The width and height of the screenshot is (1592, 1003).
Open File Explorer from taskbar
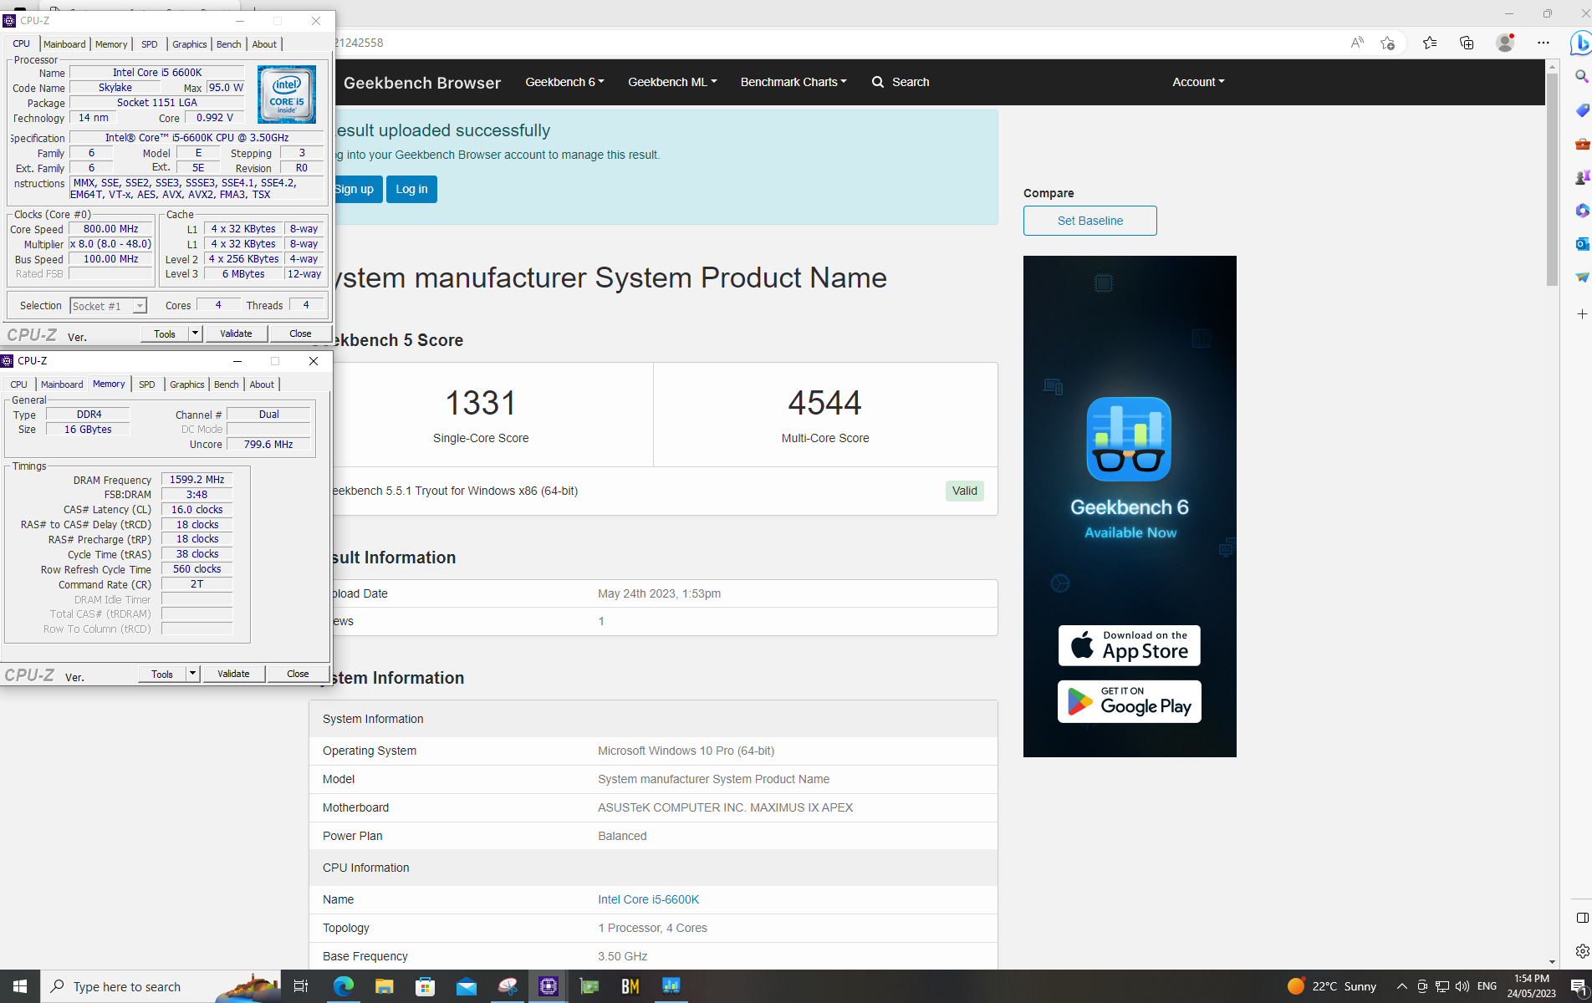pos(384,986)
